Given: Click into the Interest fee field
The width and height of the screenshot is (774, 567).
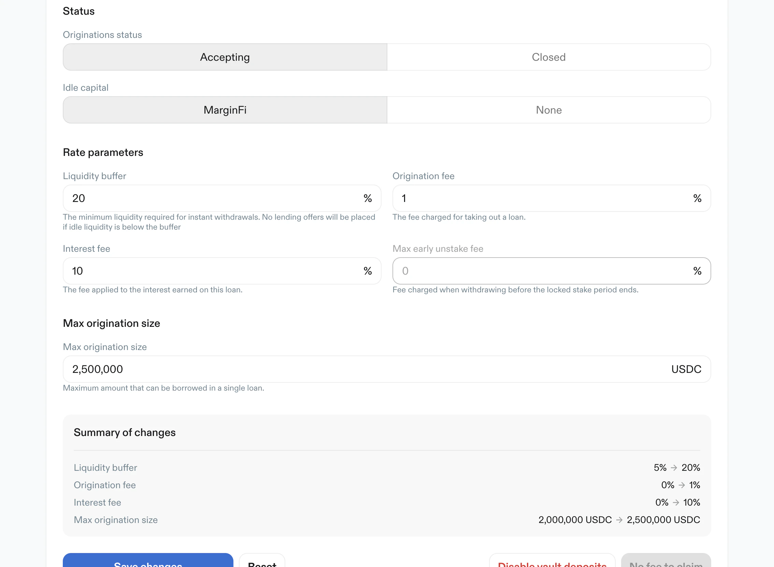Looking at the screenshot, I should tap(213, 271).
